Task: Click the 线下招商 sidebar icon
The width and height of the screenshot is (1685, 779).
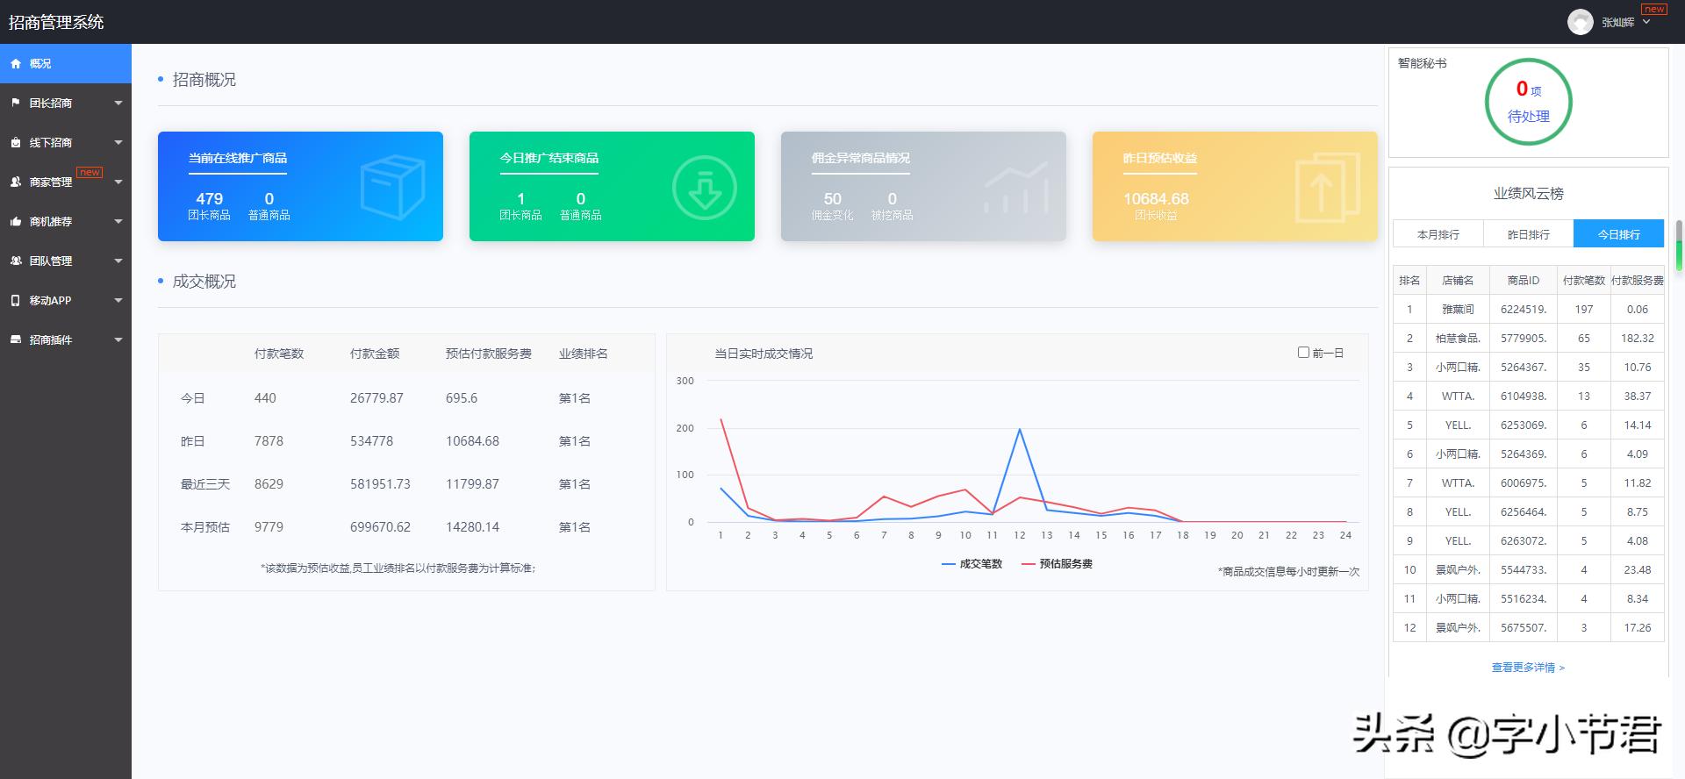Action: coord(16,142)
